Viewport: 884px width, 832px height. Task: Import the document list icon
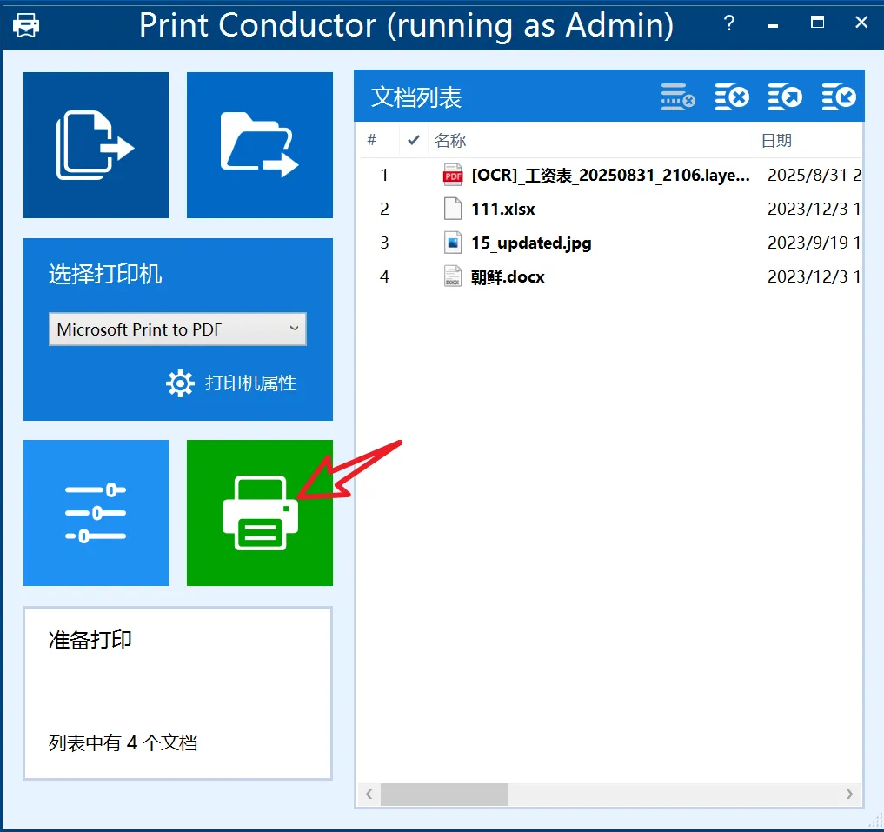(838, 97)
